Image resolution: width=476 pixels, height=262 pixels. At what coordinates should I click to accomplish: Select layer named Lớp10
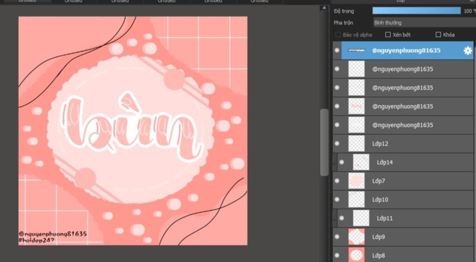380,200
